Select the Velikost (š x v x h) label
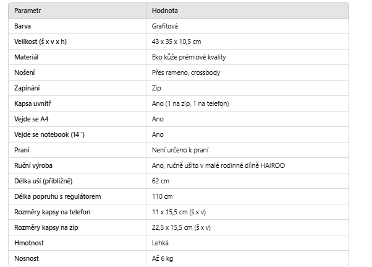Image resolution: width=372 pixels, height=267 pixels. 40,42
